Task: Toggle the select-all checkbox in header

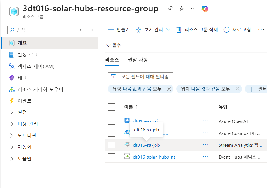Action: (x=112, y=107)
